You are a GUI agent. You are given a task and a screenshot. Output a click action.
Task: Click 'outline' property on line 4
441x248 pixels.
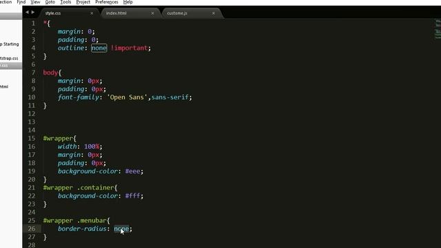pos(71,48)
